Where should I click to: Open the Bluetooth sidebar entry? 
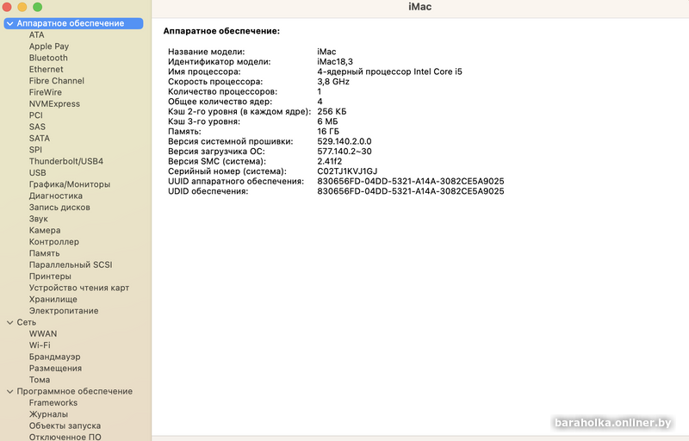pyautogui.click(x=48, y=58)
